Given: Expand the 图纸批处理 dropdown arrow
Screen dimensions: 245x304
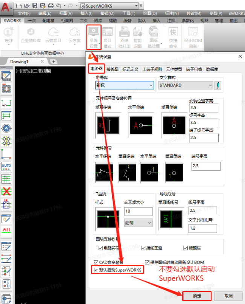Looking at the screenshot, I should (x=161, y=43).
